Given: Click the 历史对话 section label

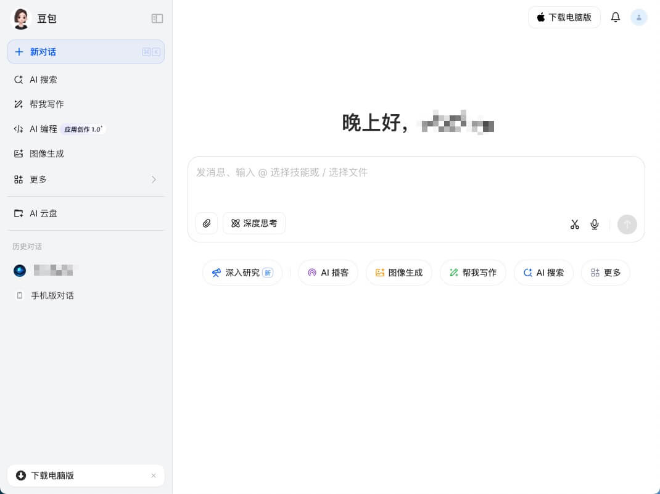Looking at the screenshot, I should (27, 246).
